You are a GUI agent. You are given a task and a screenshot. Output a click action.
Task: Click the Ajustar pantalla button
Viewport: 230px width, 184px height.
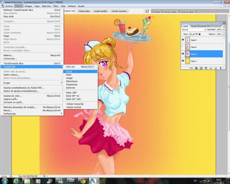(x=101, y=11)
